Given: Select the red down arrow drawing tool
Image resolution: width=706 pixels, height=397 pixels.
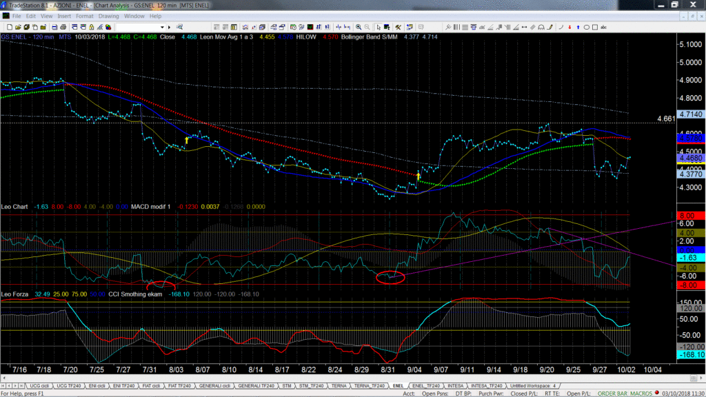Looking at the screenshot, I should coord(569,27).
